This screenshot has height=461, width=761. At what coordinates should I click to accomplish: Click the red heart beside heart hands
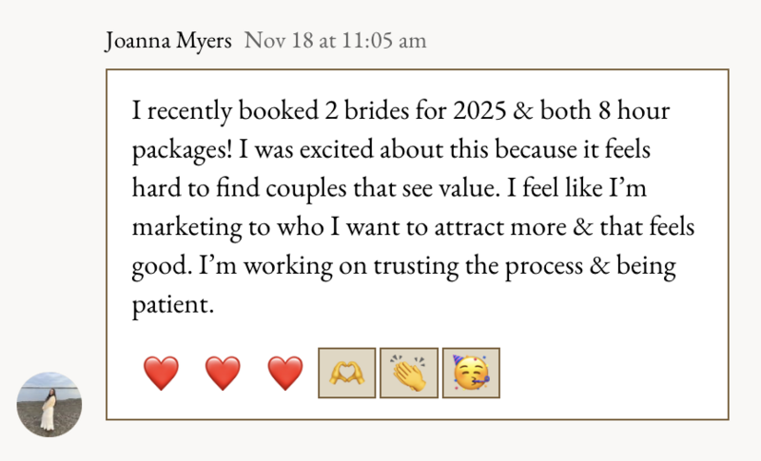pyautogui.click(x=284, y=373)
